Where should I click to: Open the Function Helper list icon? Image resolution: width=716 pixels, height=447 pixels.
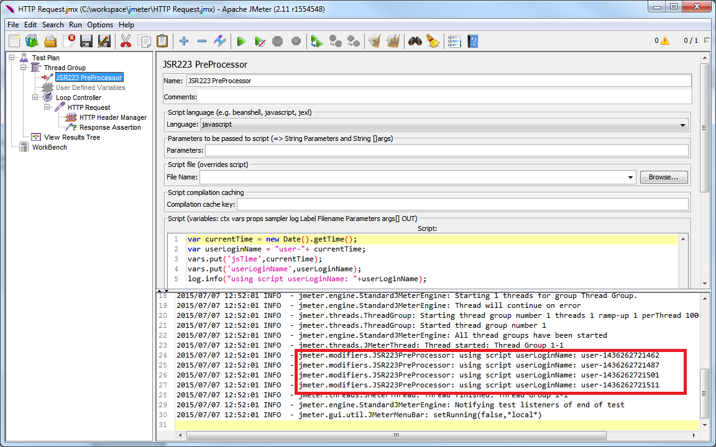454,42
